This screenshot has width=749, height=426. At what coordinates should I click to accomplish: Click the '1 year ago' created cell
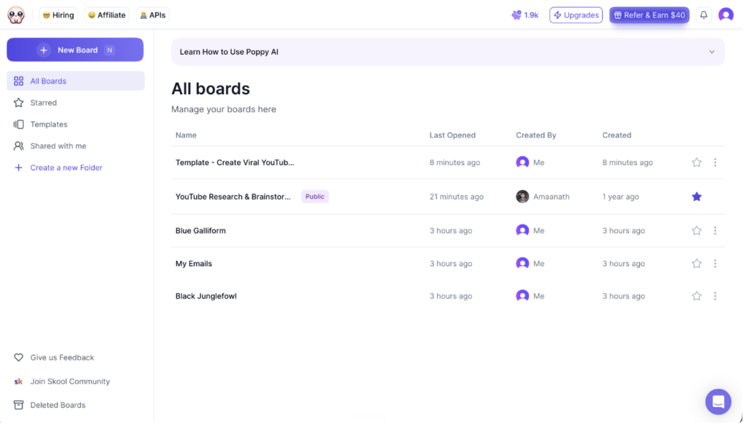(620, 197)
